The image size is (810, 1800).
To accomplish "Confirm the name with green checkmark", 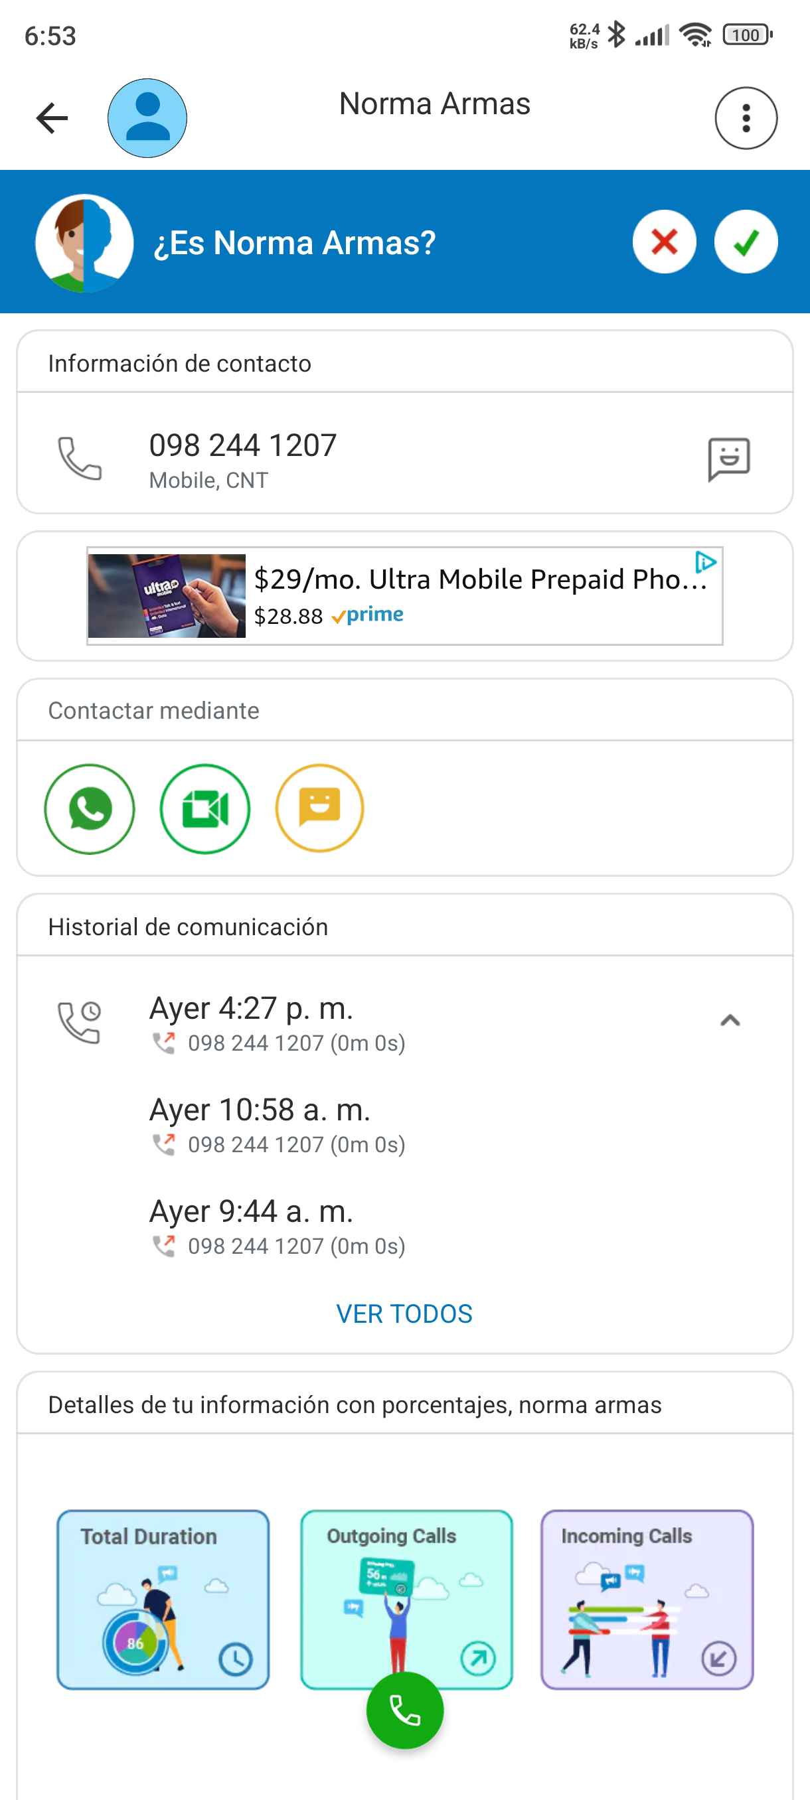I will 746,242.
